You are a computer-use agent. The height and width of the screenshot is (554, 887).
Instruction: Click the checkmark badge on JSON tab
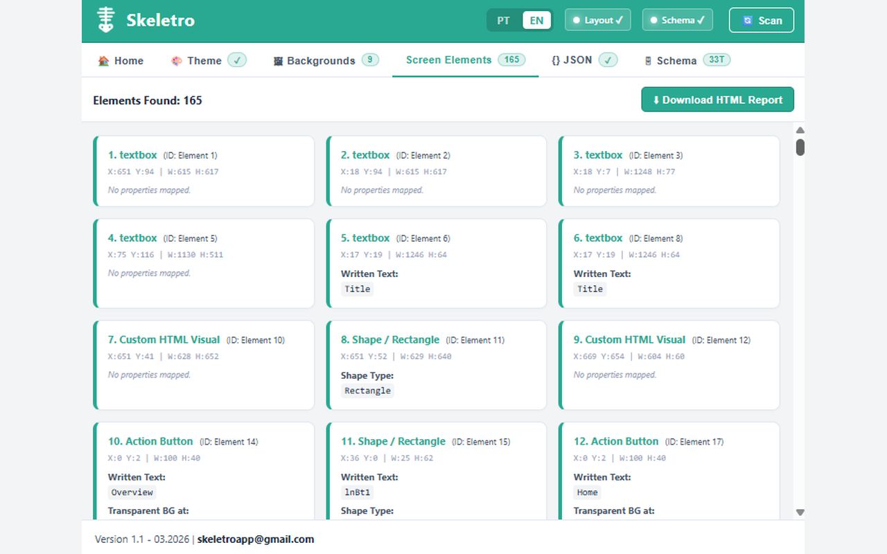[608, 60]
